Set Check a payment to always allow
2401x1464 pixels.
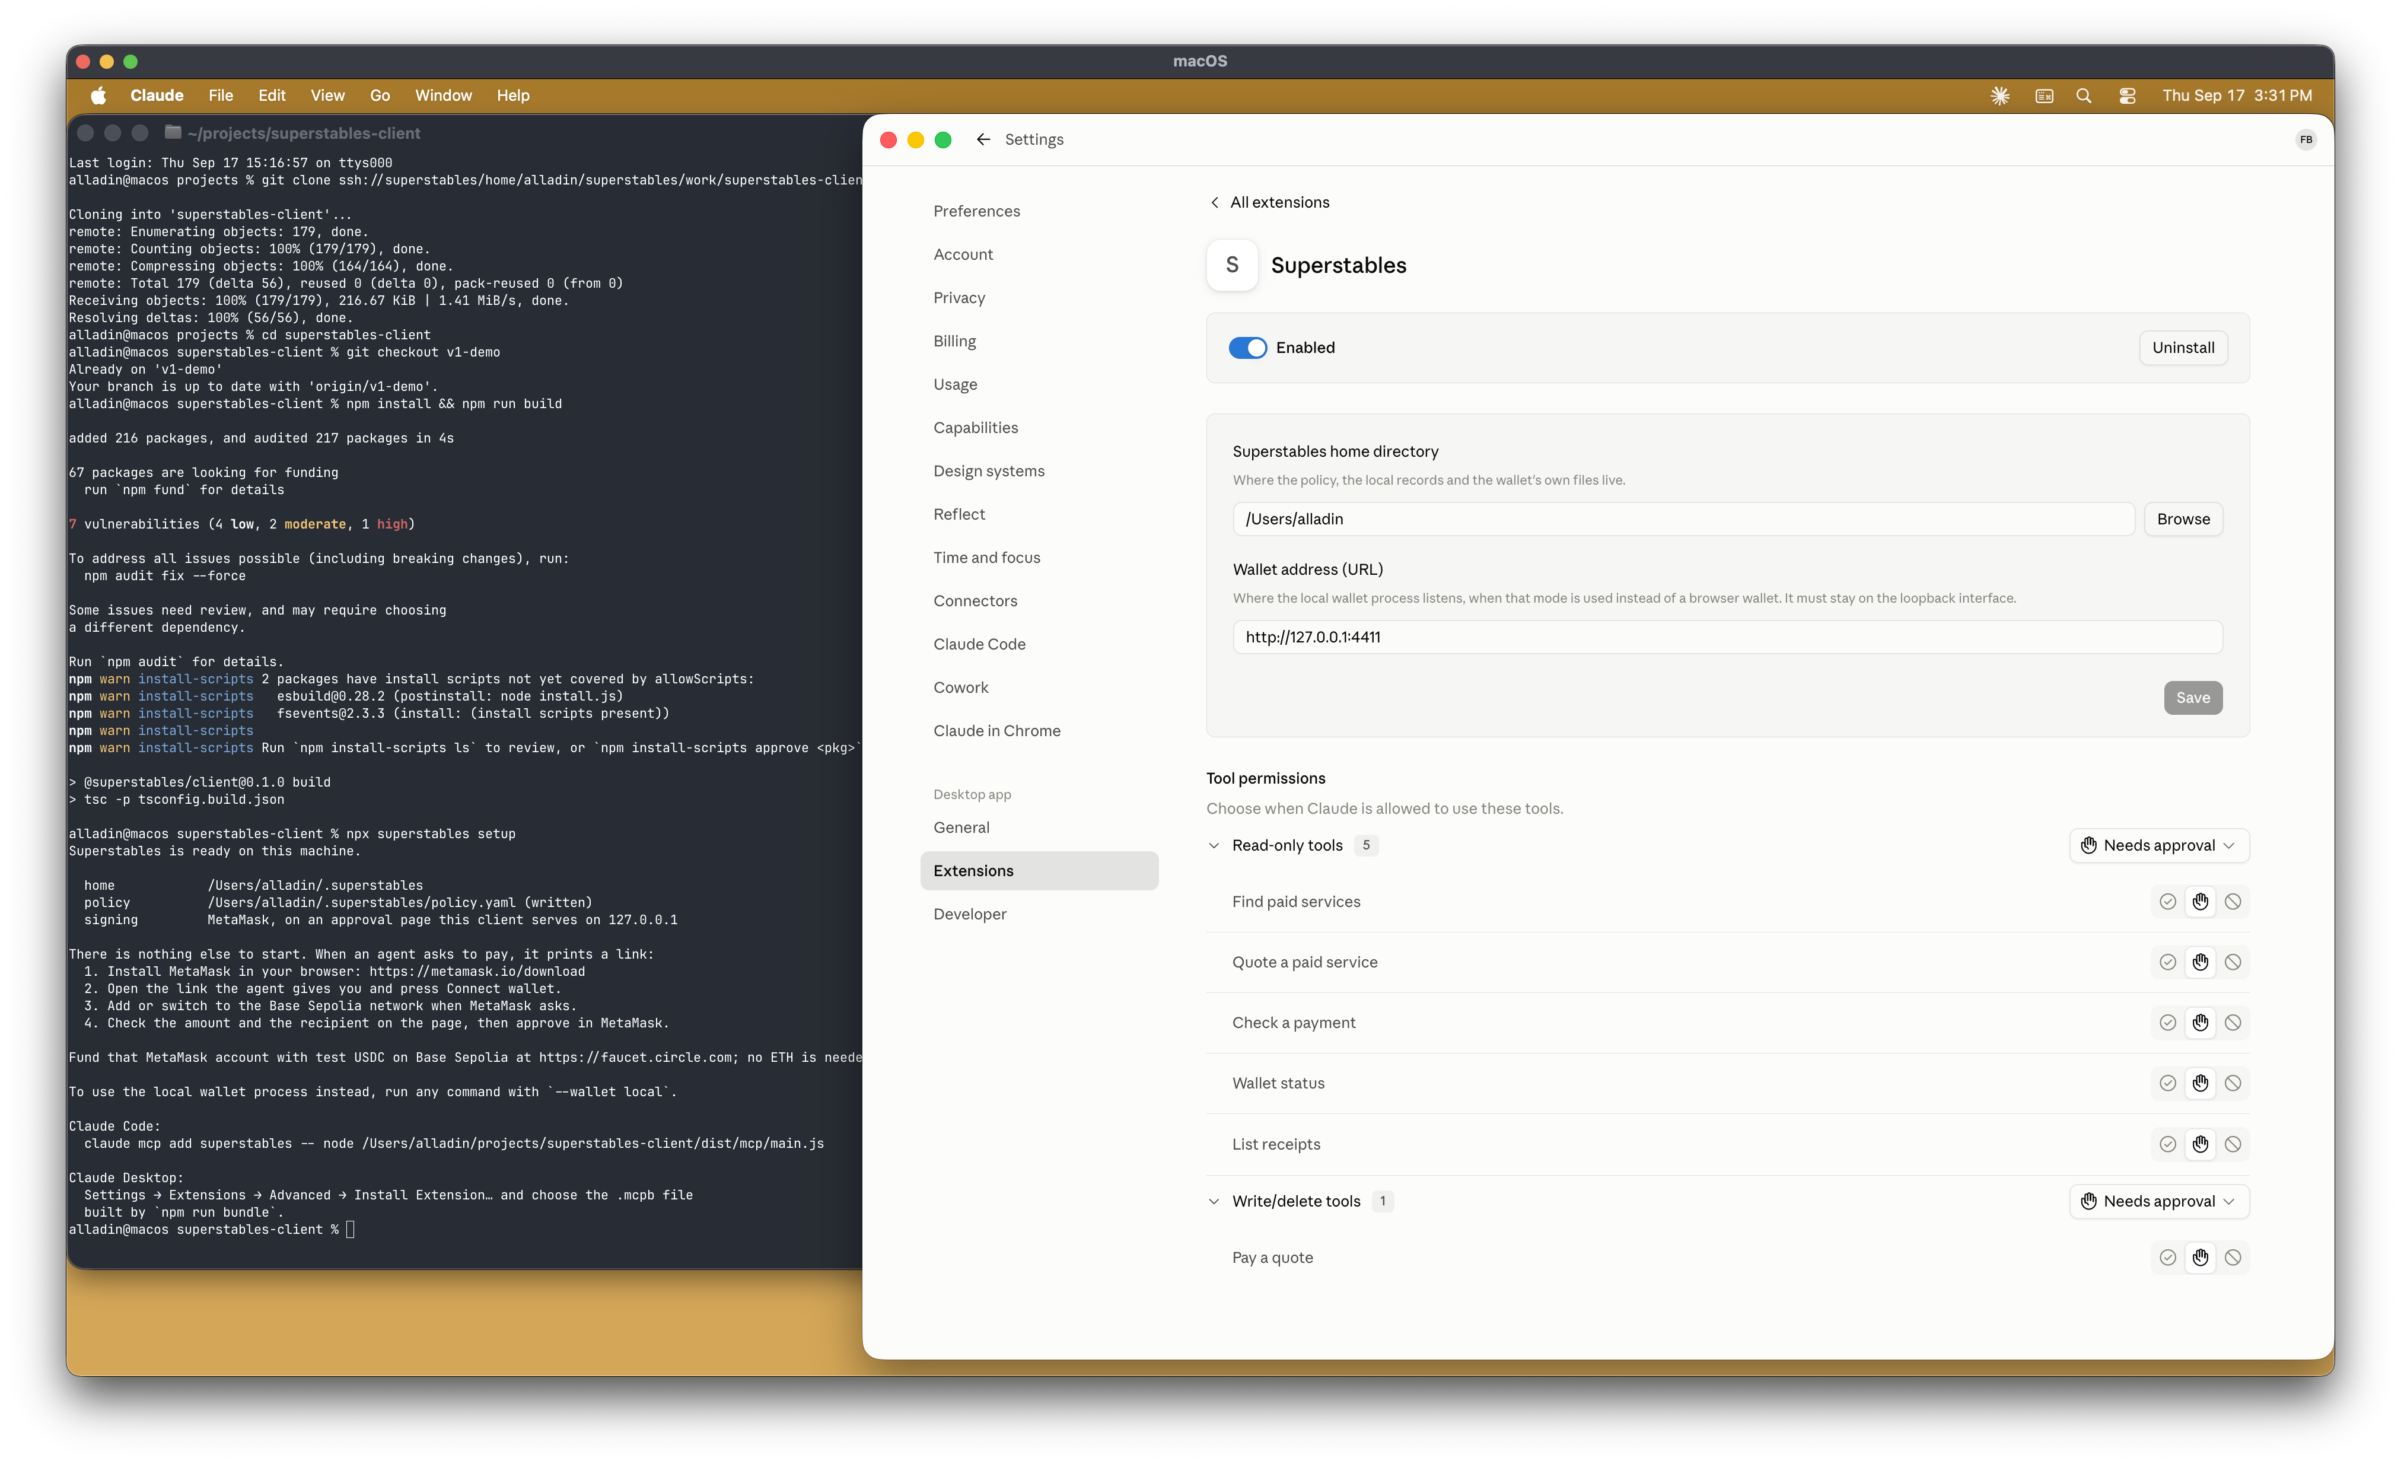tap(2167, 1023)
